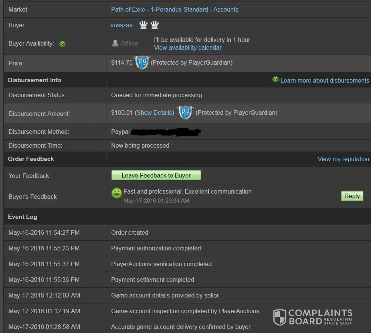Screen dimensions: 371x333
Task: Click the PlayerGuardian shield beside the disbursement amount
Action: coord(185,113)
